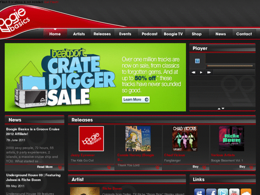Click the Various Artists link
Image resolution: width=260 pixels, height=195 pixels.
pyautogui.click(x=223, y=155)
